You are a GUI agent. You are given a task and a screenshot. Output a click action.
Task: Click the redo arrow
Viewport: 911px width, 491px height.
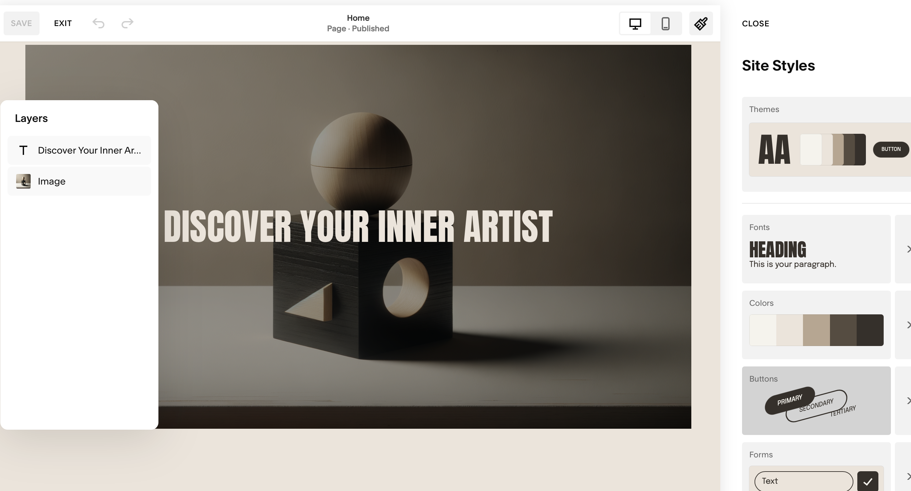127,23
